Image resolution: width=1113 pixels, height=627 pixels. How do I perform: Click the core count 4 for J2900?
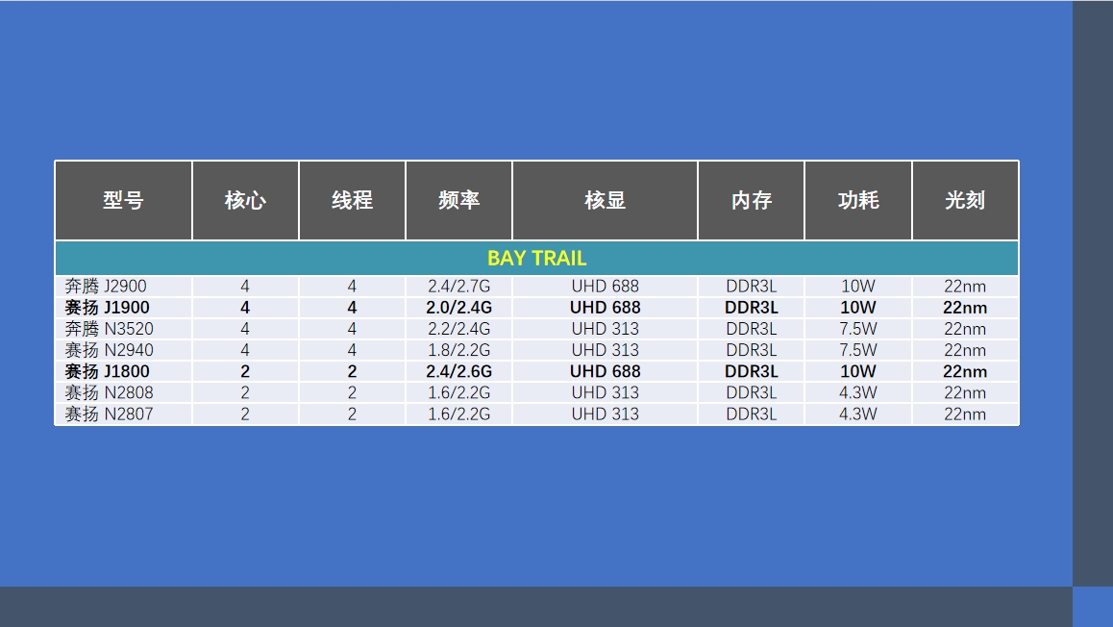tap(245, 287)
